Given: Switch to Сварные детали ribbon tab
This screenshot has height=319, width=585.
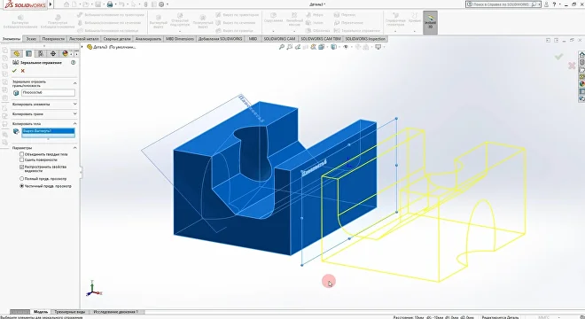Looking at the screenshot, I should [x=117, y=39].
